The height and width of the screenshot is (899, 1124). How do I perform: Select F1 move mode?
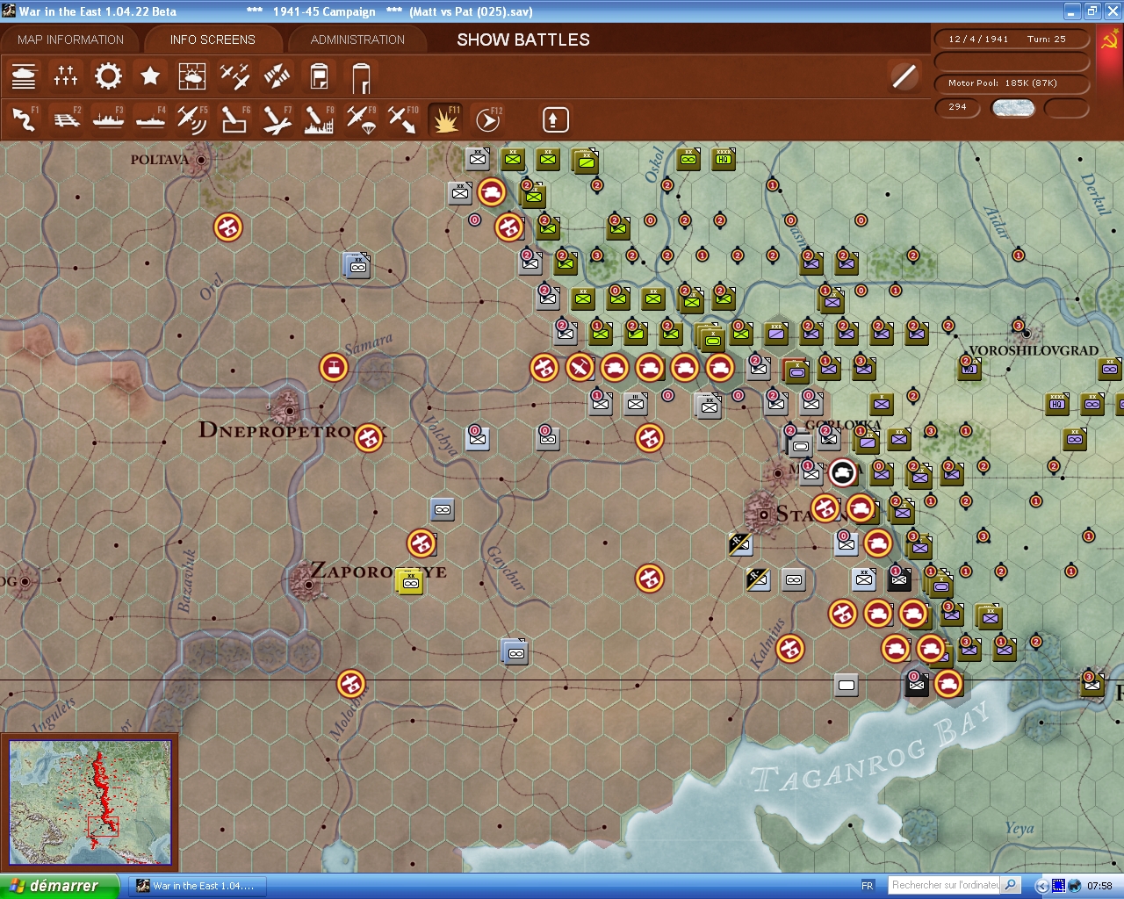point(24,119)
